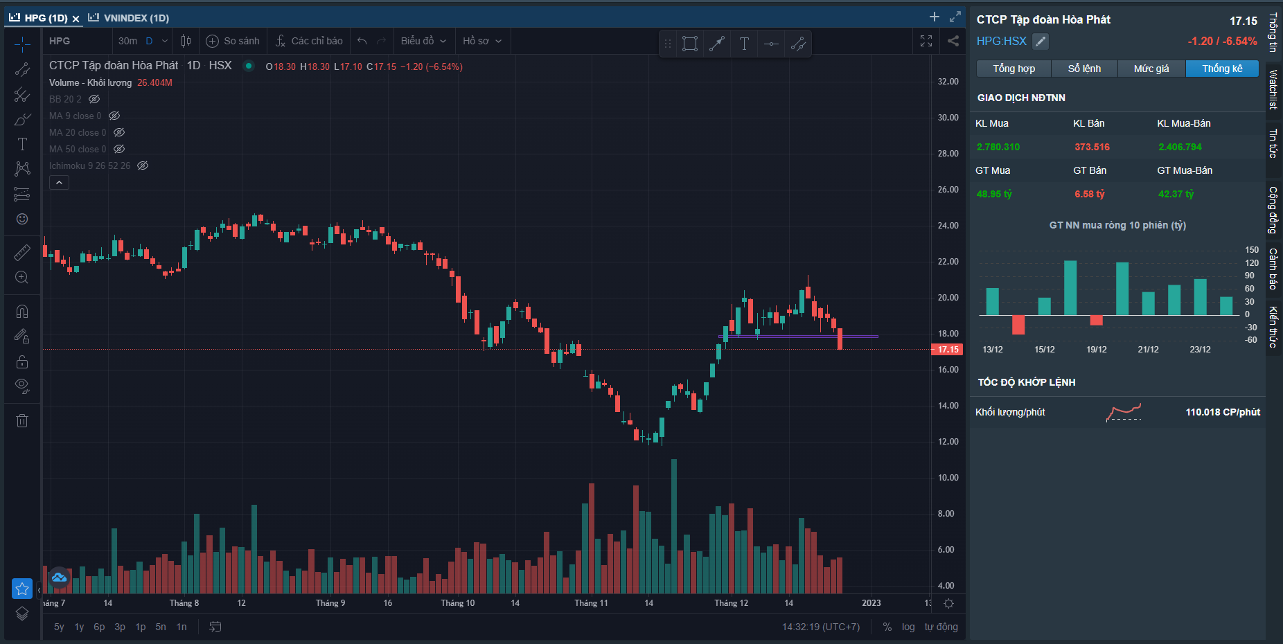Select the trend line drawing tool
Screen dimensions: 1283x644
[x=22, y=69]
